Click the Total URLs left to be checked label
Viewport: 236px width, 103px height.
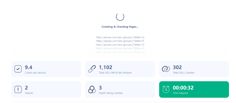pos(115,73)
